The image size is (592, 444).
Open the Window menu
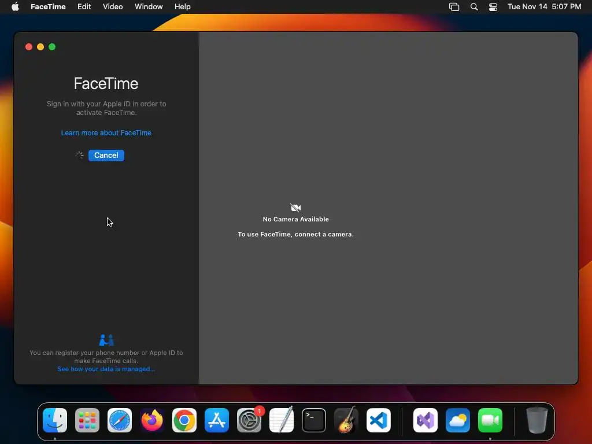click(x=149, y=6)
